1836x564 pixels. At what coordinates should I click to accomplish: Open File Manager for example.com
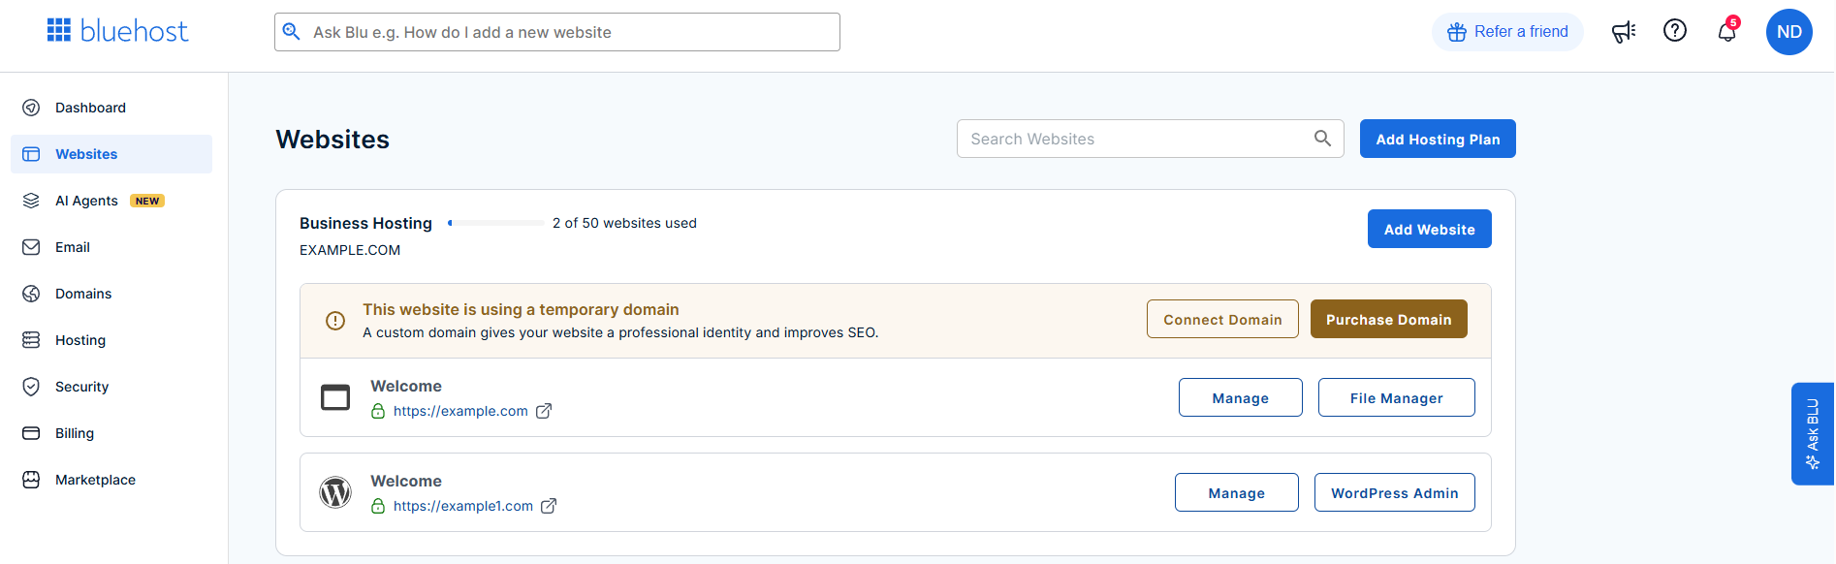tap(1396, 397)
